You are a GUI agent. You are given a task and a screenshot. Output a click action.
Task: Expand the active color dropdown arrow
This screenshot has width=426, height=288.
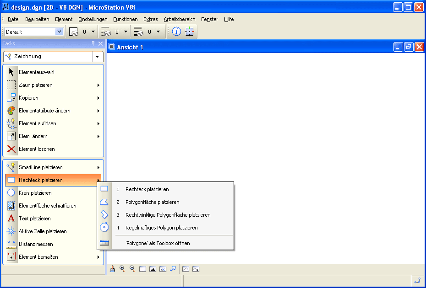(93, 32)
